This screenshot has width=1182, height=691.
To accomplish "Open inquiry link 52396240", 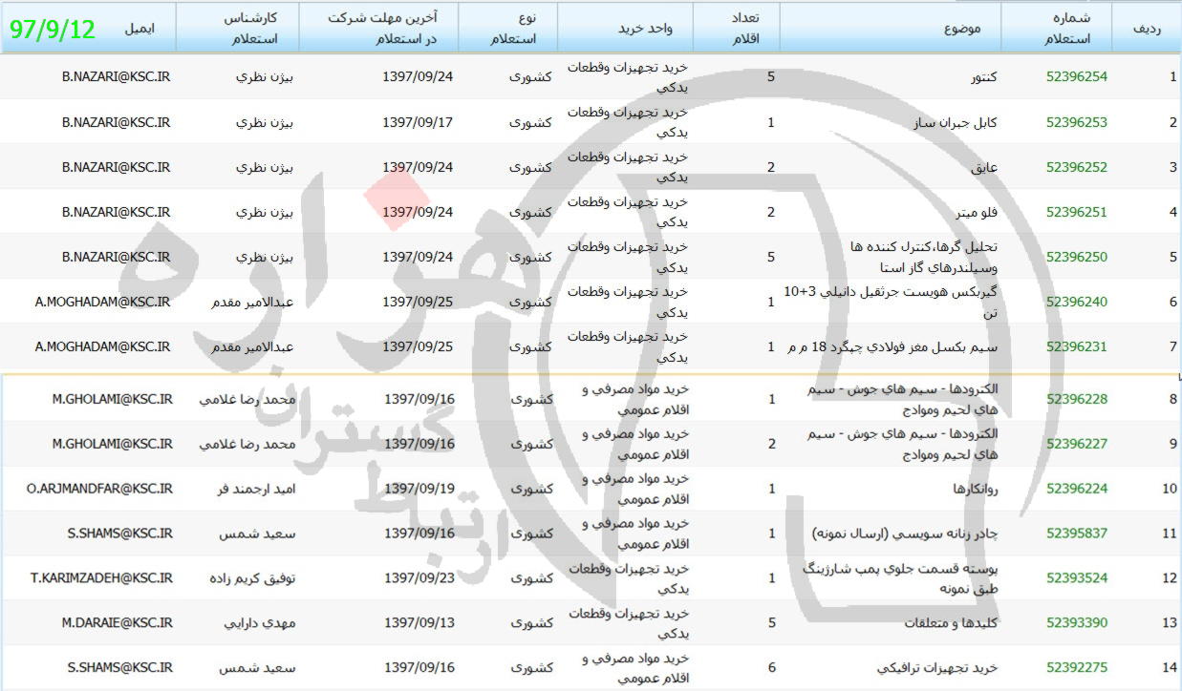I will (1076, 302).
